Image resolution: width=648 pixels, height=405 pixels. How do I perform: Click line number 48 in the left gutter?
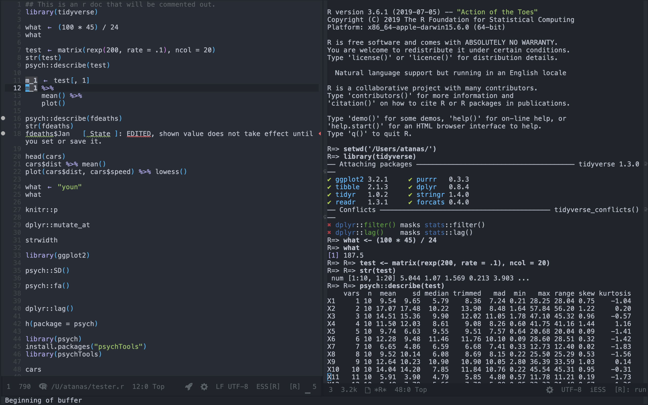(17, 369)
